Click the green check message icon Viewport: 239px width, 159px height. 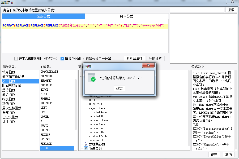coord(92,77)
